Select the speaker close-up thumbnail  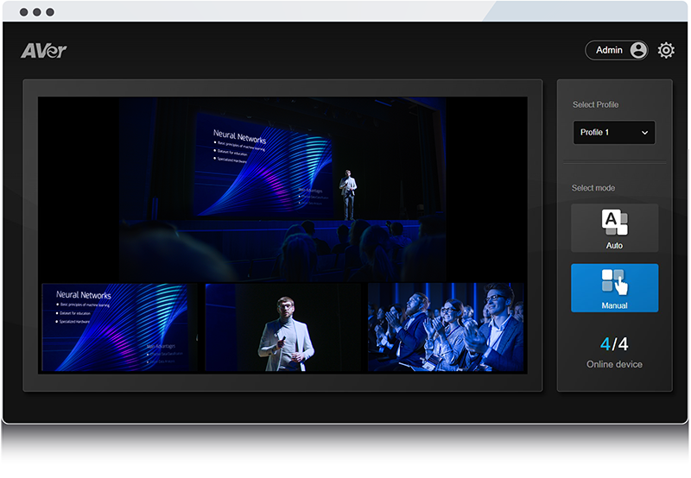[x=284, y=328]
